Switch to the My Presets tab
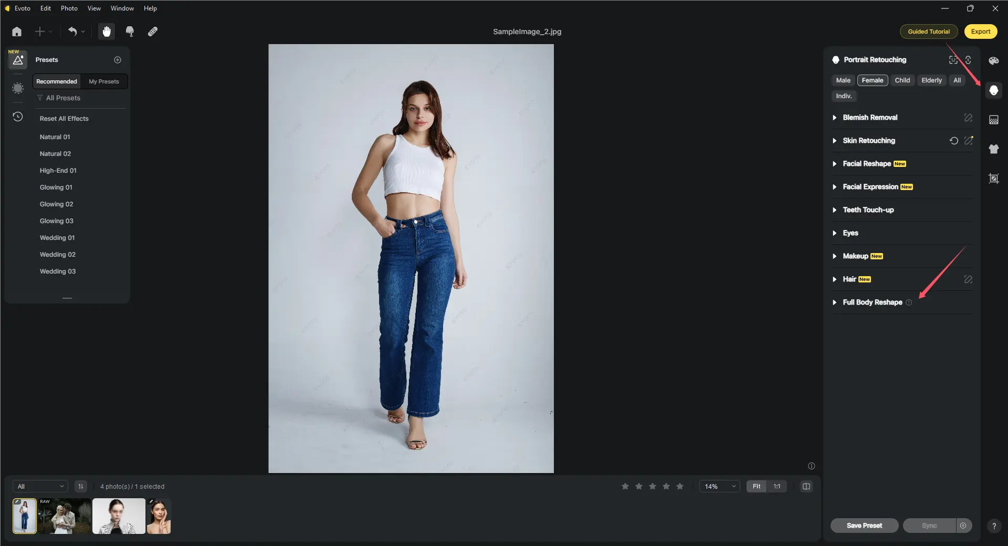Screen dimensions: 1008x546 tap(103, 81)
